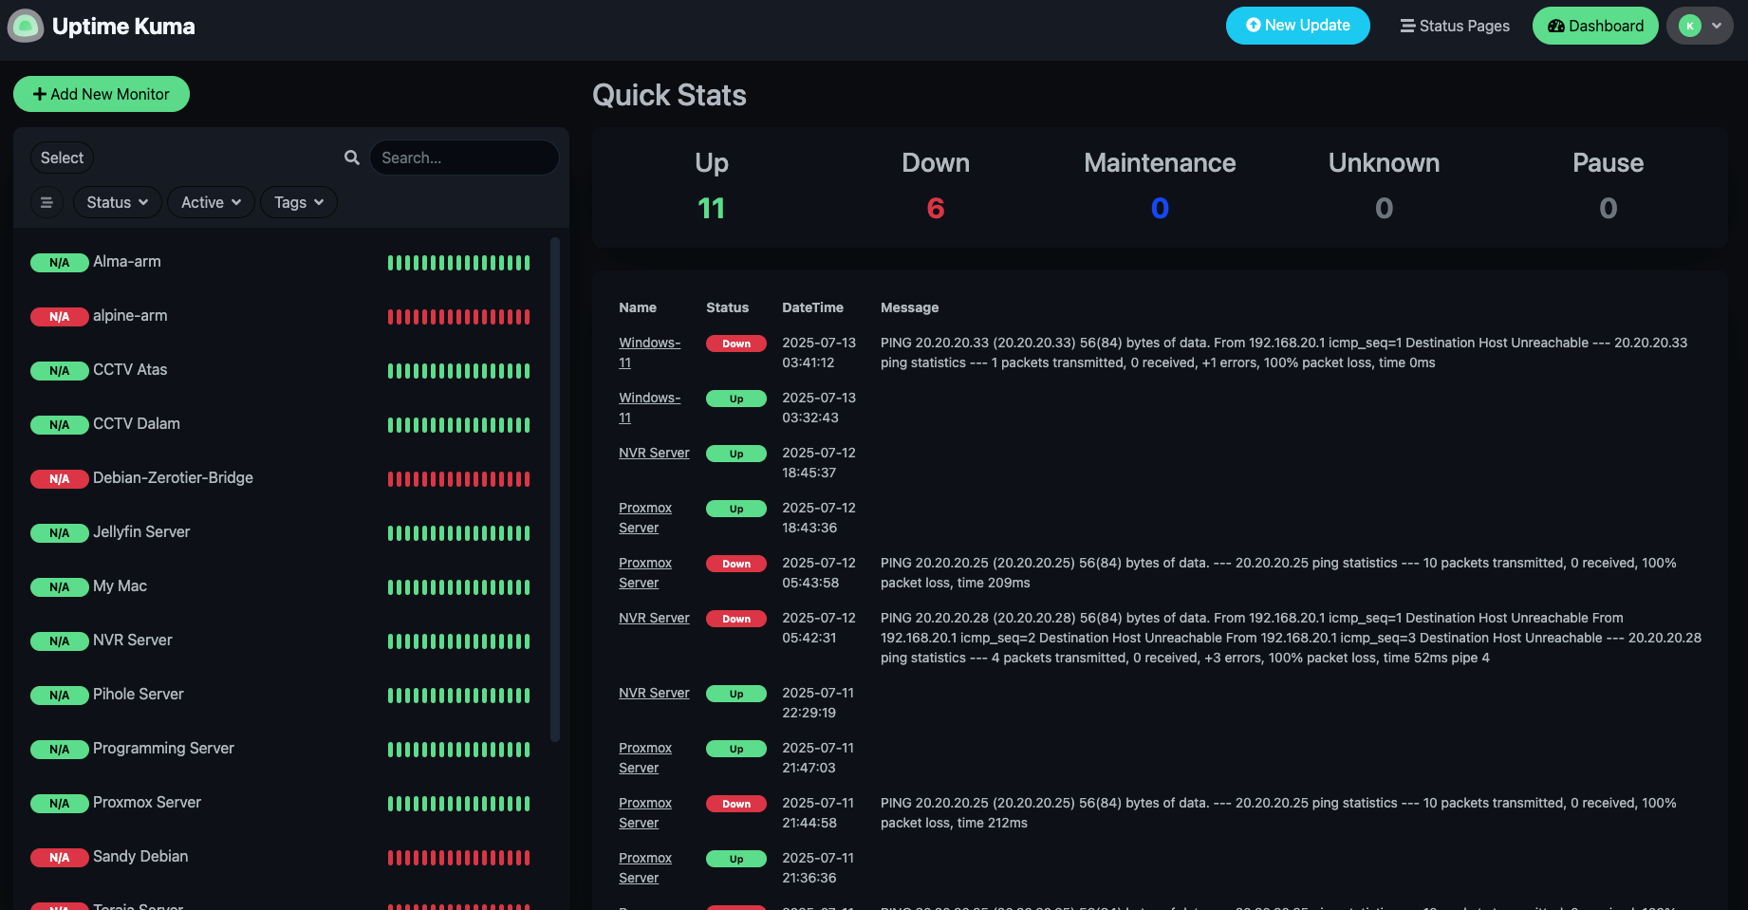Select the alpine-arm monitor
The width and height of the screenshot is (1748, 910).
[x=281, y=316]
